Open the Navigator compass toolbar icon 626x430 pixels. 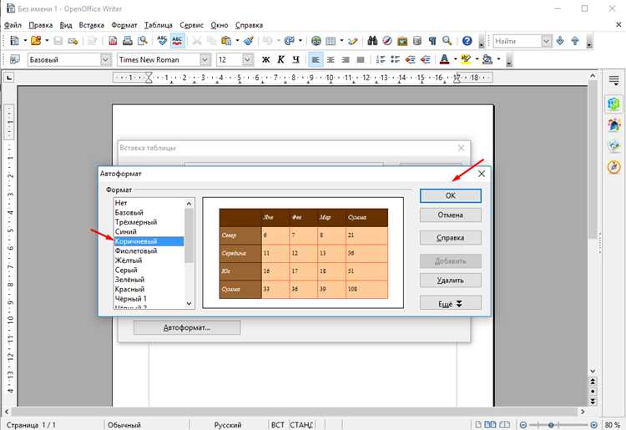[x=386, y=41]
